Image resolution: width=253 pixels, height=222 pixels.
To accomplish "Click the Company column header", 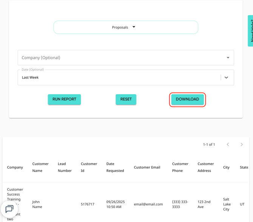I will 15,167.
